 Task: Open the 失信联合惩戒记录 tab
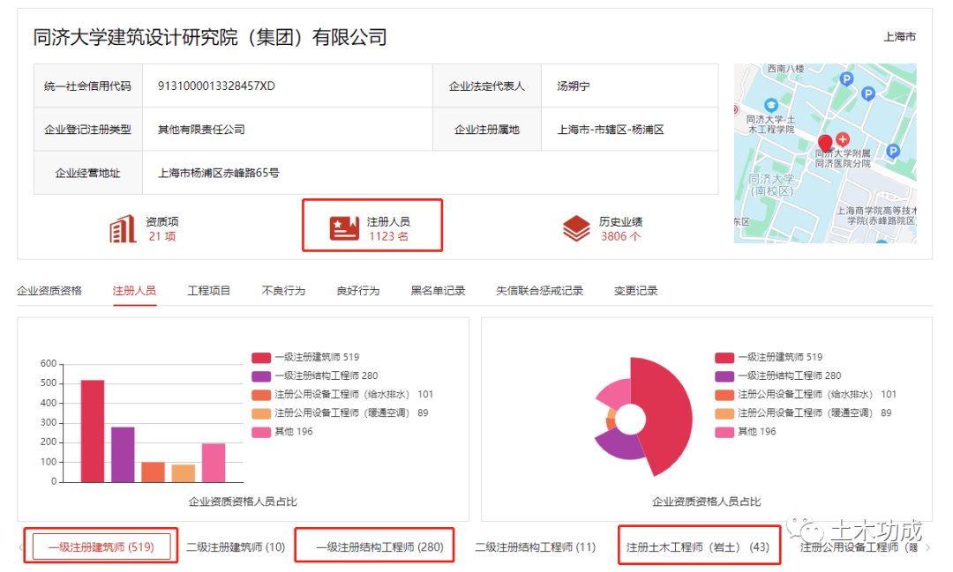(539, 291)
